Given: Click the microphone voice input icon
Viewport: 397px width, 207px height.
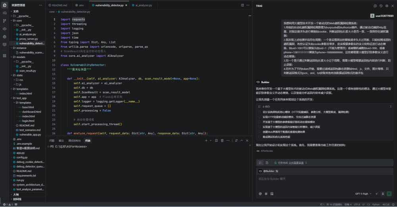Looking at the screenshot, I should tap(383, 193).
